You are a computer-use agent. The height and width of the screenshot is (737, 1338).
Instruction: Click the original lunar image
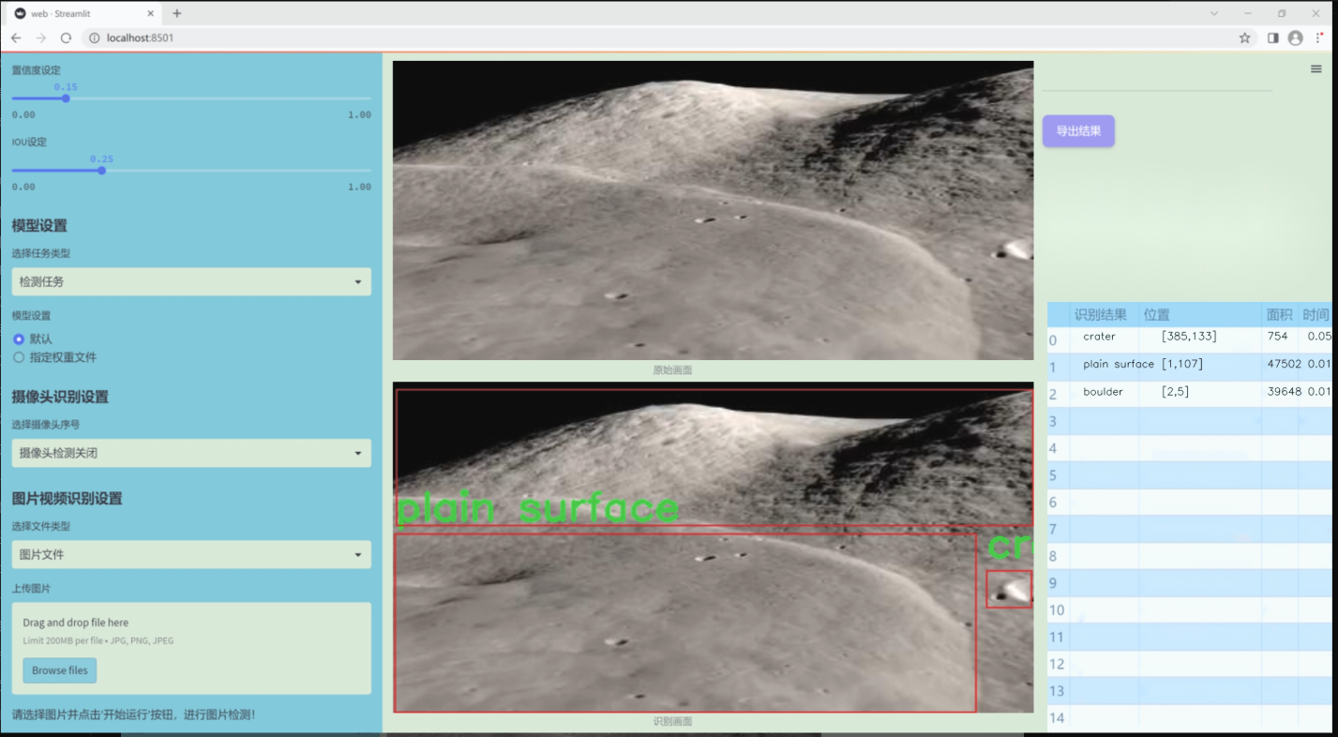tap(713, 210)
